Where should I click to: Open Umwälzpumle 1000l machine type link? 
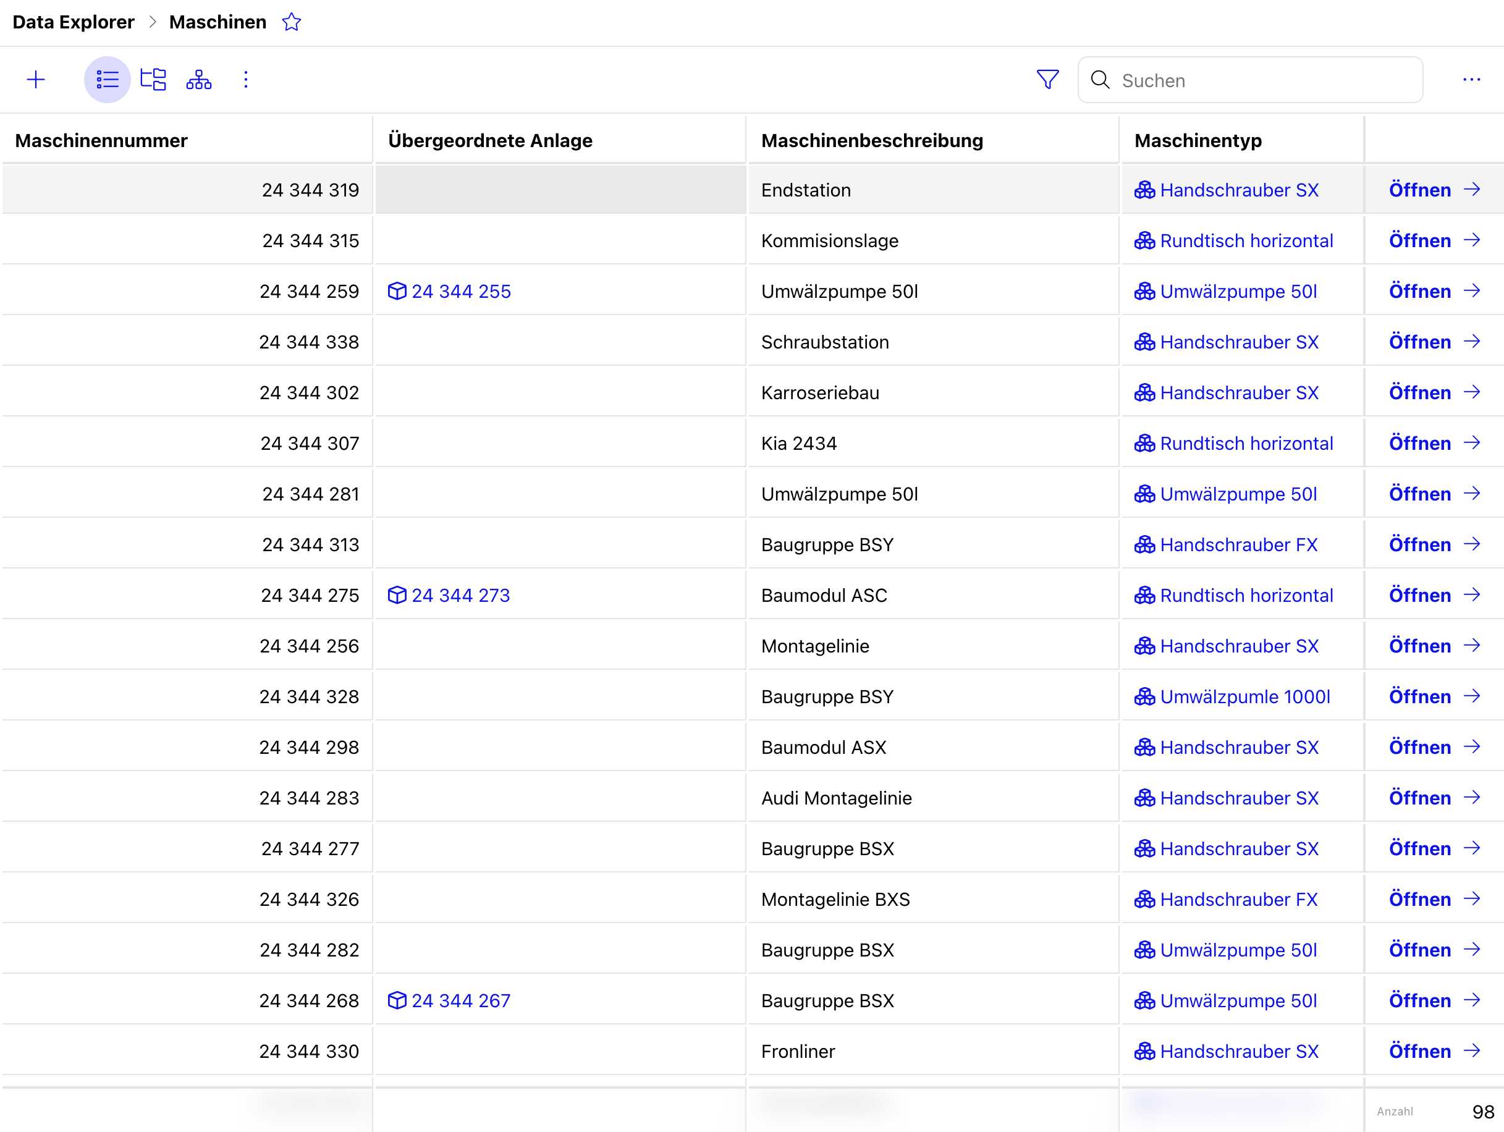point(1232,697)
